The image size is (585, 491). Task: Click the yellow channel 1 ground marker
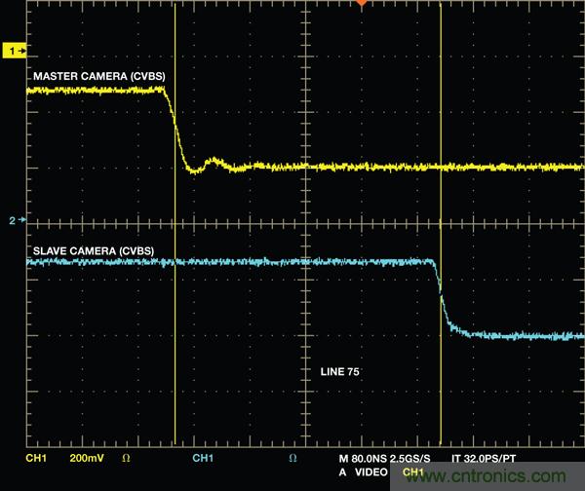coord(14,49)
